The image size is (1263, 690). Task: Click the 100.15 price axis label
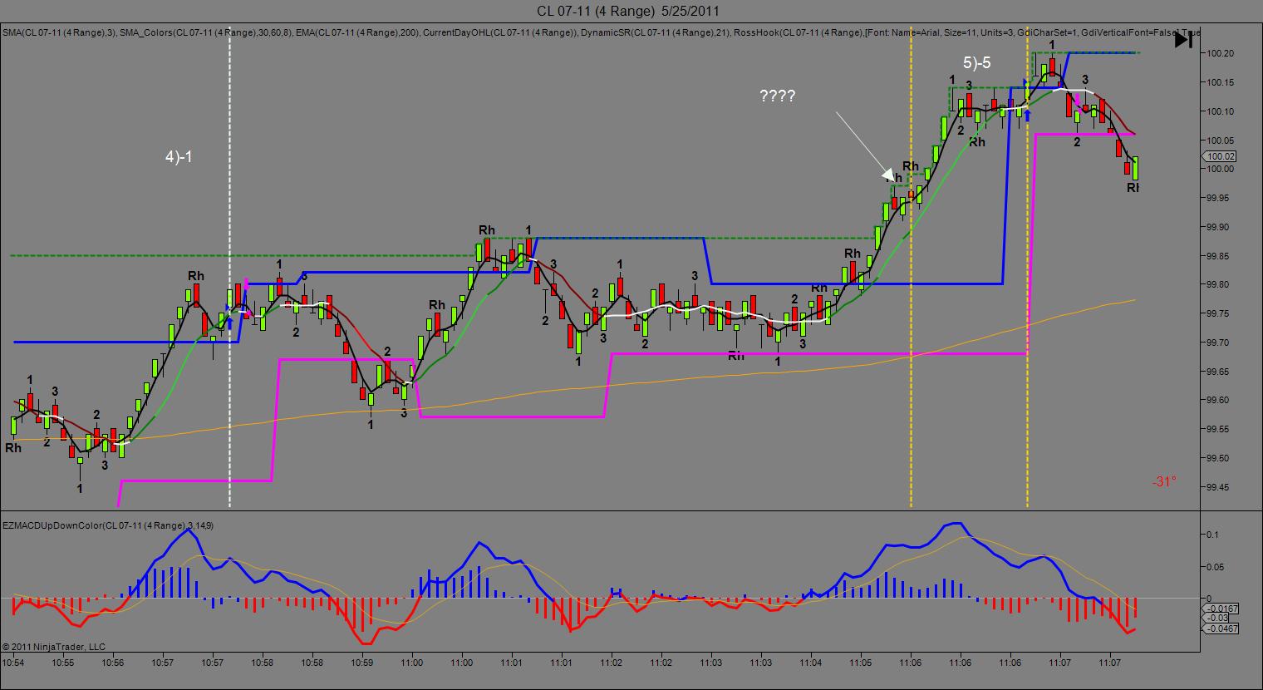1221,82
